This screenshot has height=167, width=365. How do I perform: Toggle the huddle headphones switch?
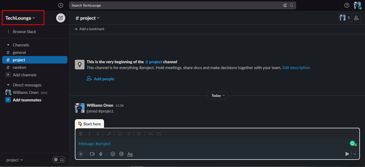point(59,160)
